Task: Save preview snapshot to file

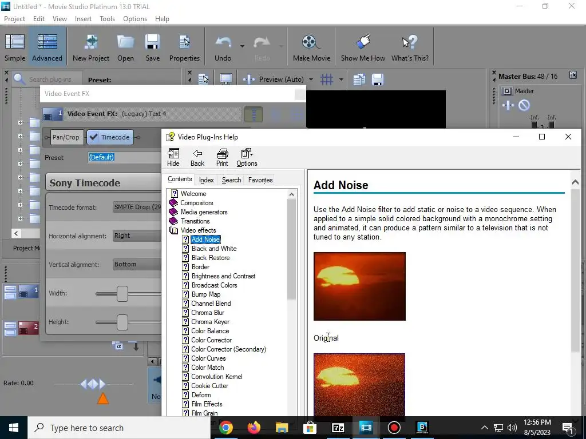Action: pos(377,79)
